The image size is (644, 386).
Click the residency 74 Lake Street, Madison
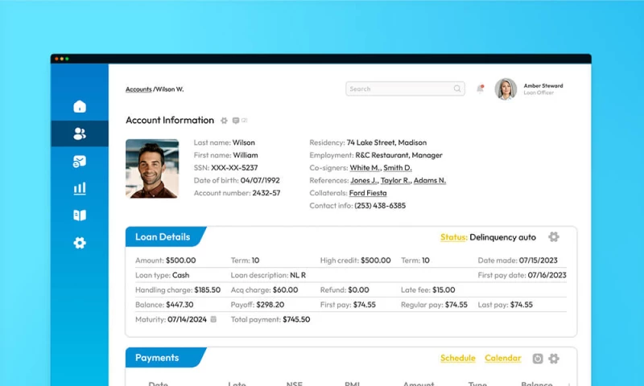pos(386,143)
